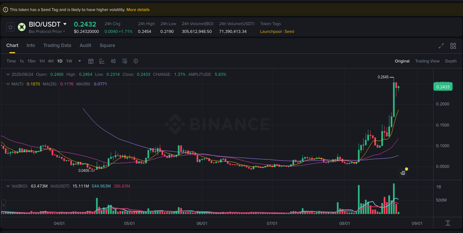Open the Launchpool token tag
This screenshot has width=463, height=233.
[270, 31]
